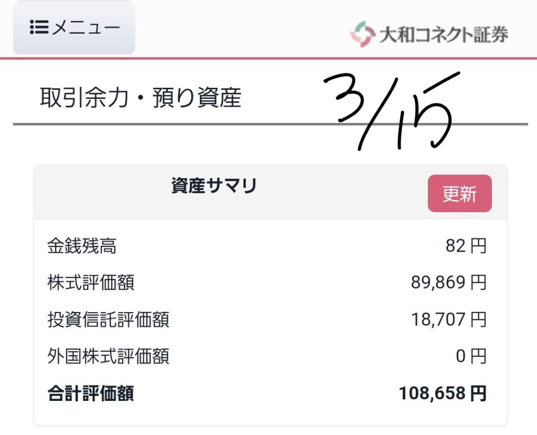Select the 投資信託評価額 row label
This screenshot has width=537, height=435.
[x=108, y=319]
